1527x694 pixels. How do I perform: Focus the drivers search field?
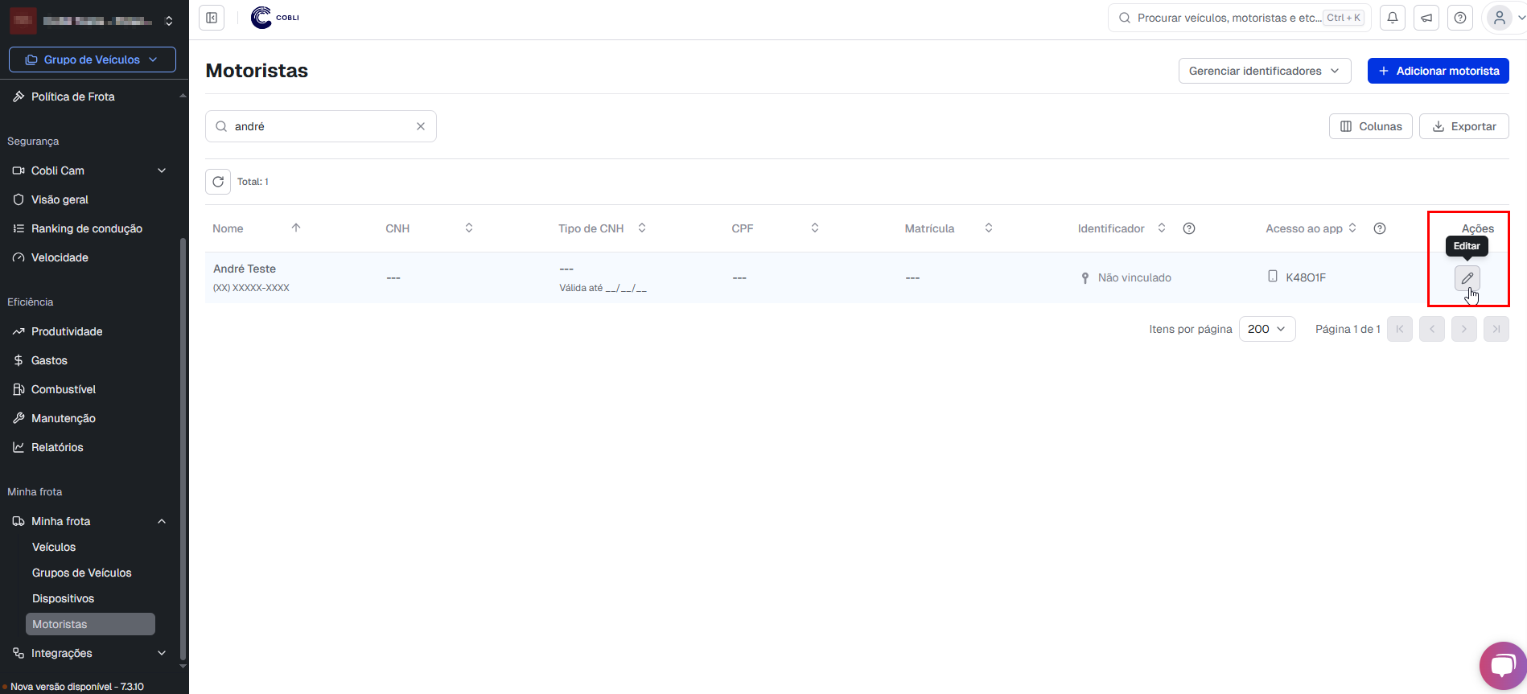322,126
